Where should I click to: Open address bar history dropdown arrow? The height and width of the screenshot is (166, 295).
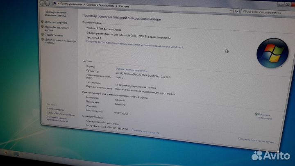[231, 11]
